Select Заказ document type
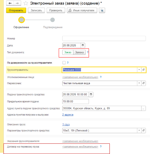150x154 pixels. click(x=68, y=52)
